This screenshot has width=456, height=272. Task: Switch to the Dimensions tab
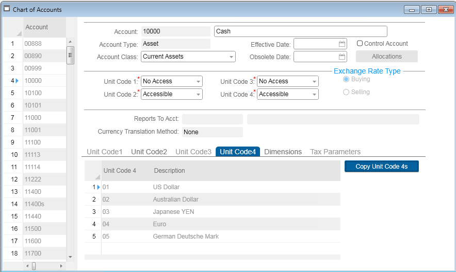pos(283,152)
